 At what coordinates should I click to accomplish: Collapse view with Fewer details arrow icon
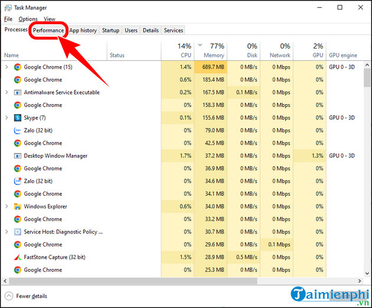click(9, 296)
